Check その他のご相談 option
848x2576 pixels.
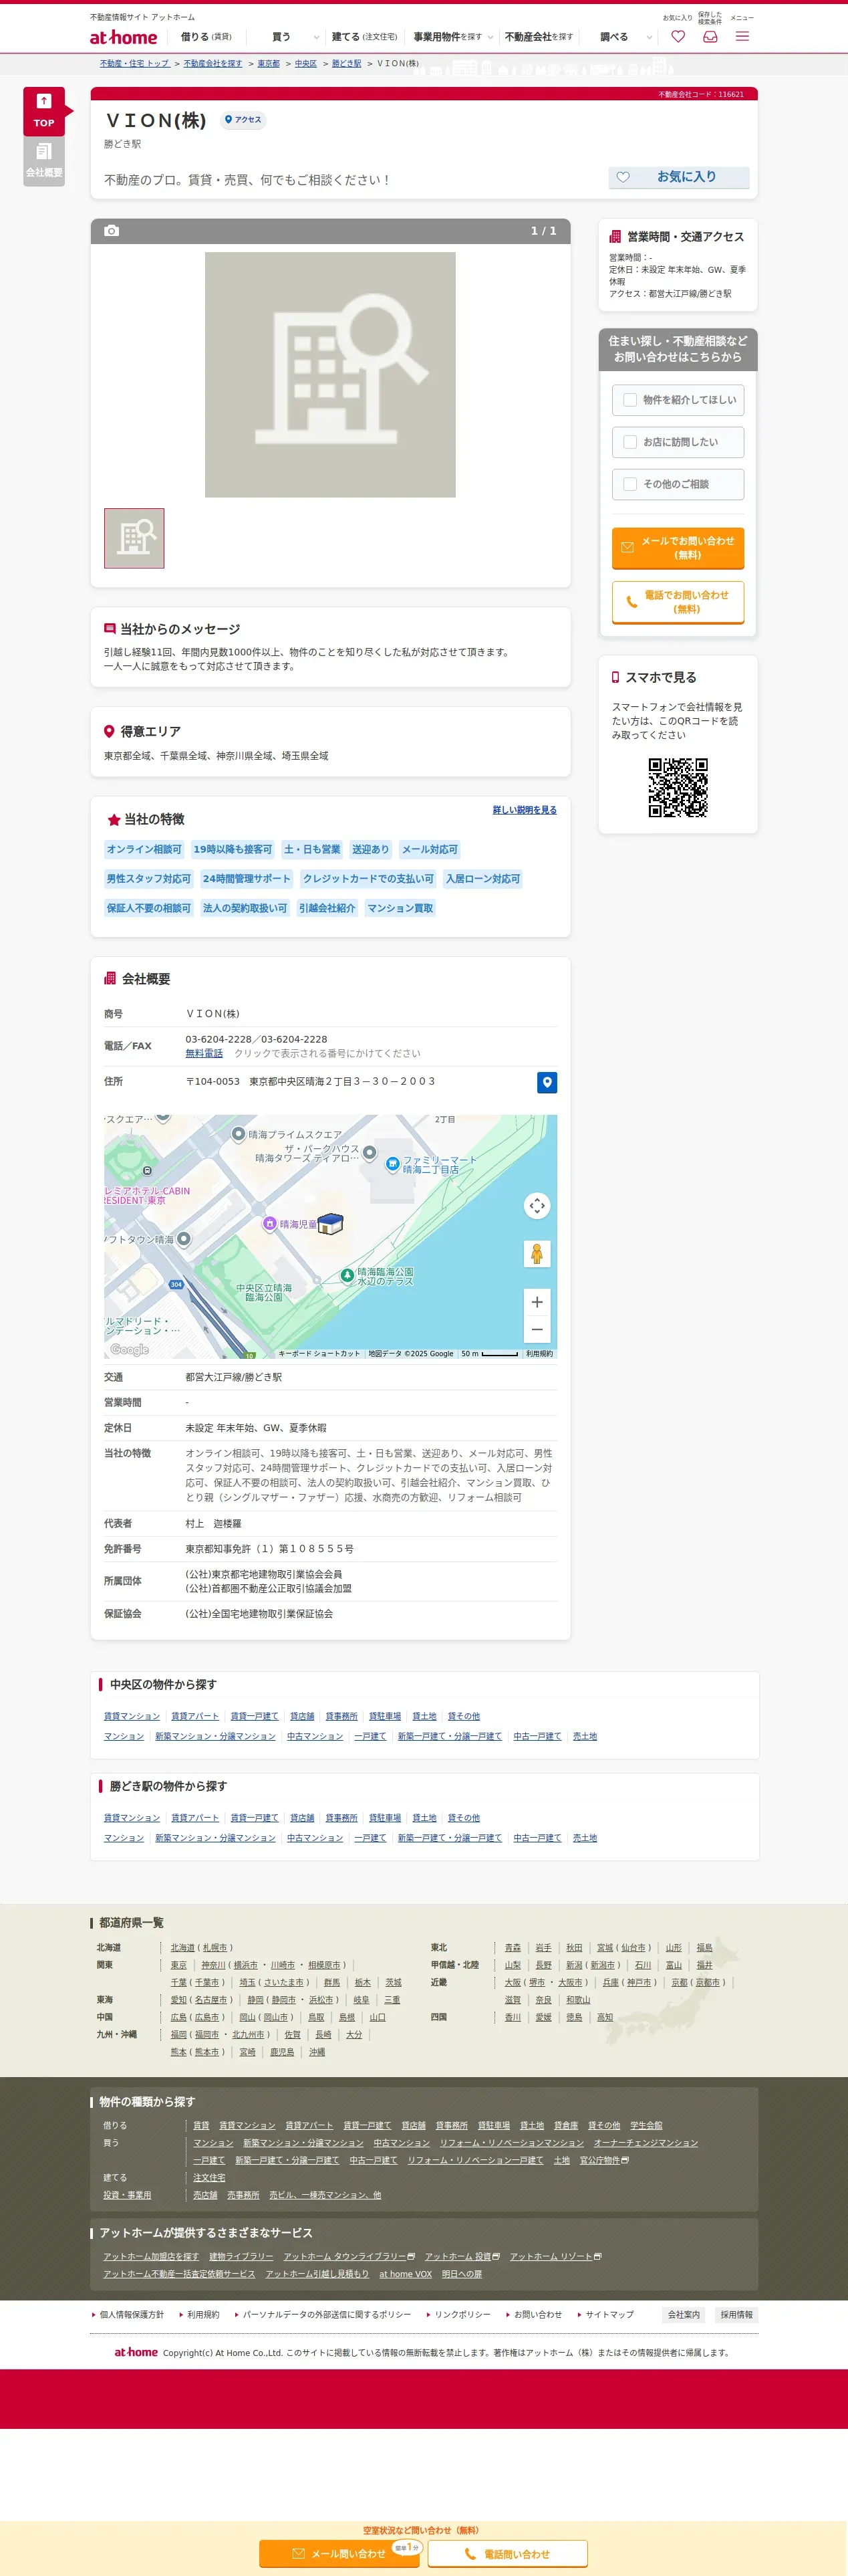(630, 484)
